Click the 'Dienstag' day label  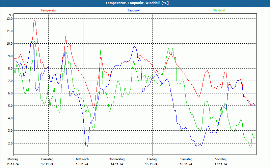47,159
